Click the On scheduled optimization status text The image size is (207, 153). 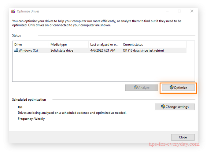20,107
